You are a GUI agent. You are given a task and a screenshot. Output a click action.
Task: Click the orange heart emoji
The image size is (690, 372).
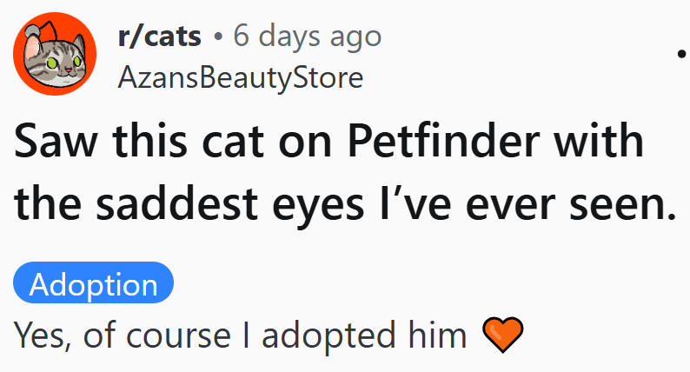tap(504, 334)
